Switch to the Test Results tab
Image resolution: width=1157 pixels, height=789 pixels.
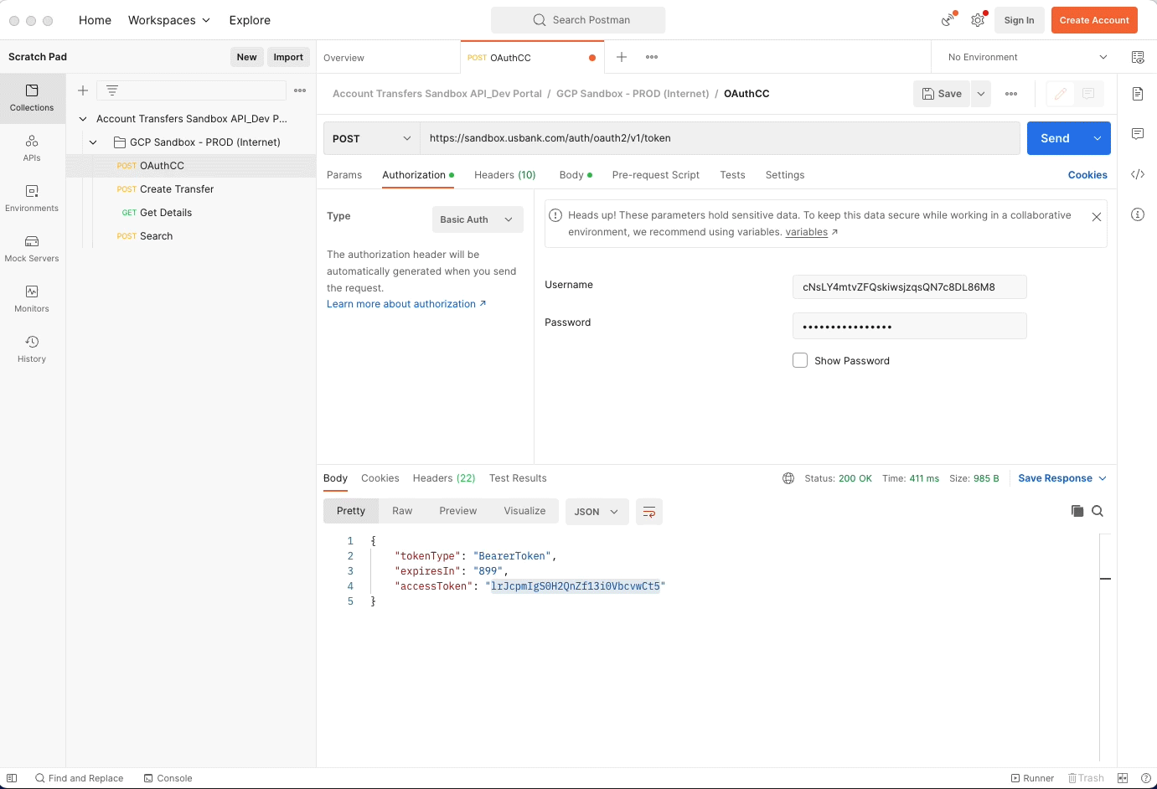(x=518, y=478)
